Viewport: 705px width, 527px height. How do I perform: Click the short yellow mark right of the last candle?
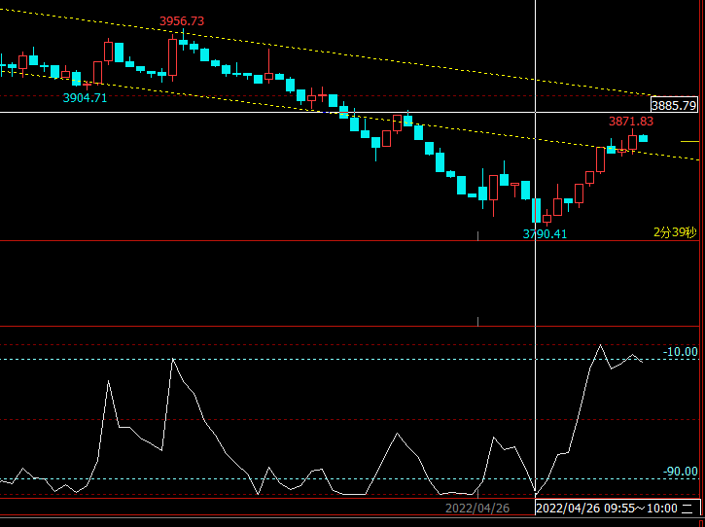(689, 142)
